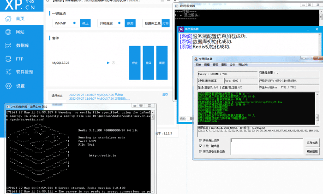Open the 首页 home icon in sidebar
Viewport: 323px width, 194px height.
(x=8, y=19)
